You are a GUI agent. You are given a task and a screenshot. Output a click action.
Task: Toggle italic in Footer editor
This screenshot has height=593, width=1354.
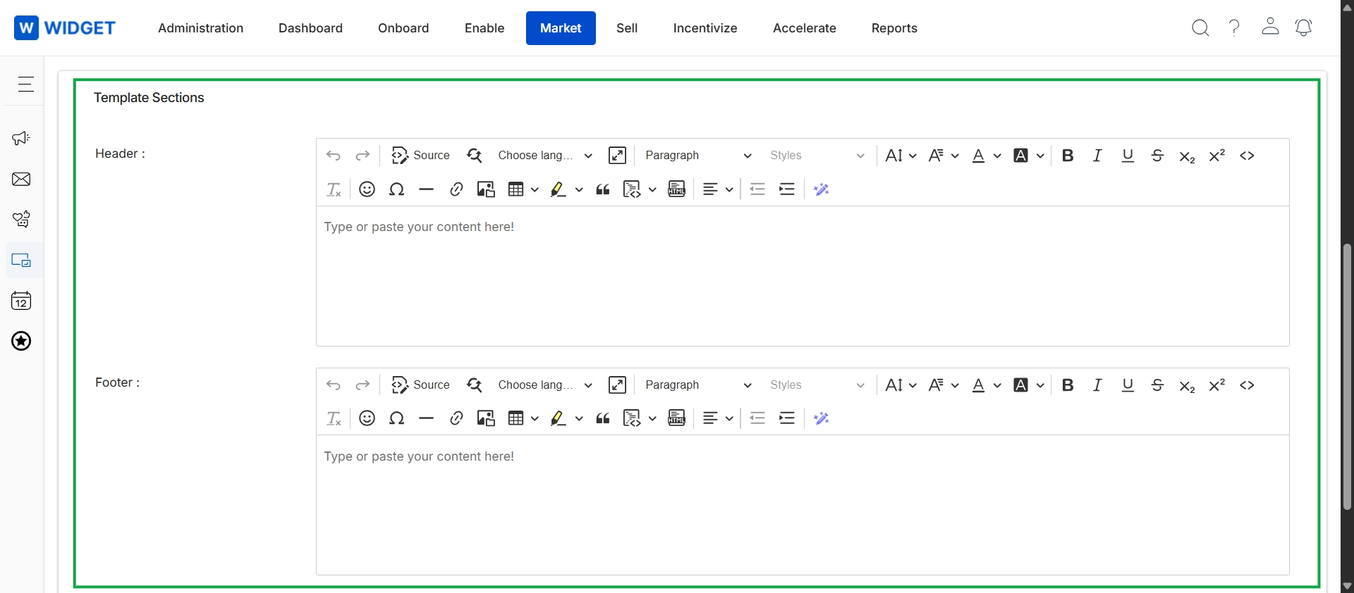coord(1097,385)
